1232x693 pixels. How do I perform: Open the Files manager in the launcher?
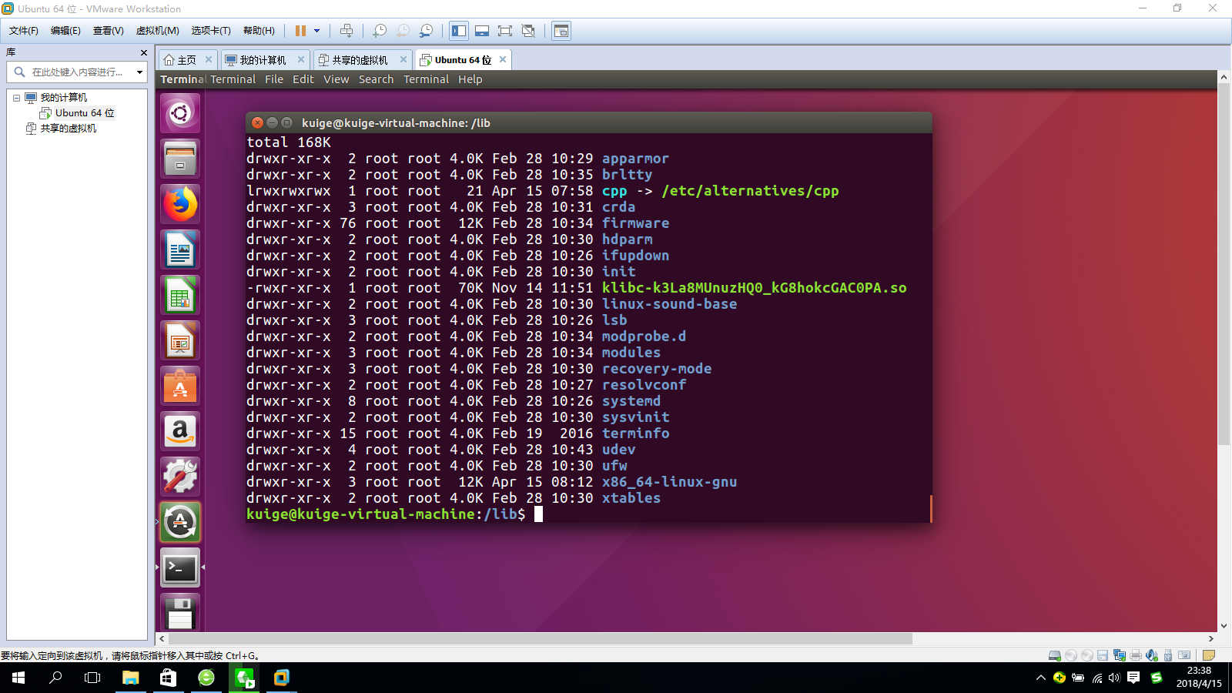(x=180, y=159)
